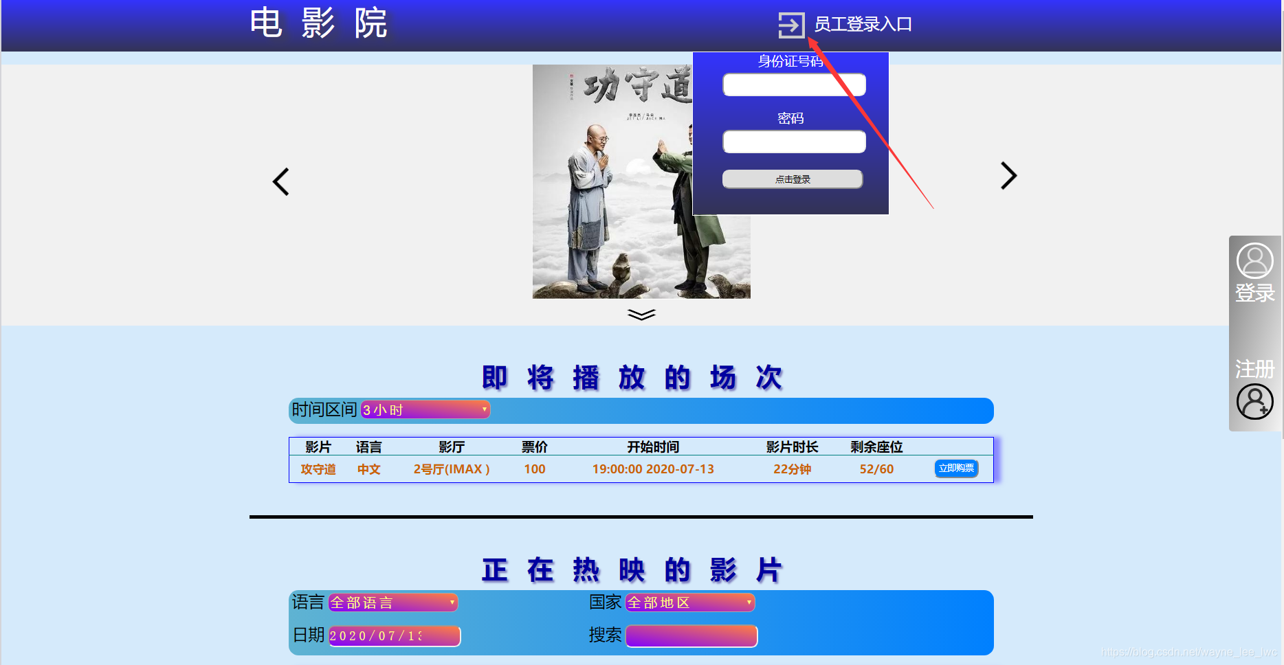Open the 登录 person icon on right sidebar
The height and width of the screenshot is (665, 1284).
1254,262
